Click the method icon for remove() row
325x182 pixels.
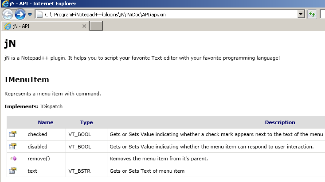coord(13,159)
